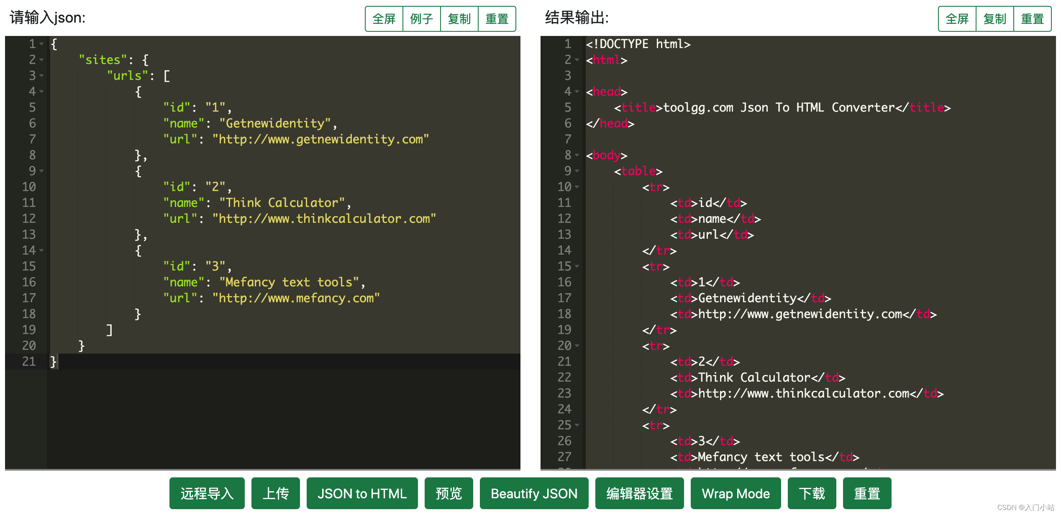Collapse the urls array fold on line 3
The height and width of the screenshot is (515, 1061).
(41, 76)
